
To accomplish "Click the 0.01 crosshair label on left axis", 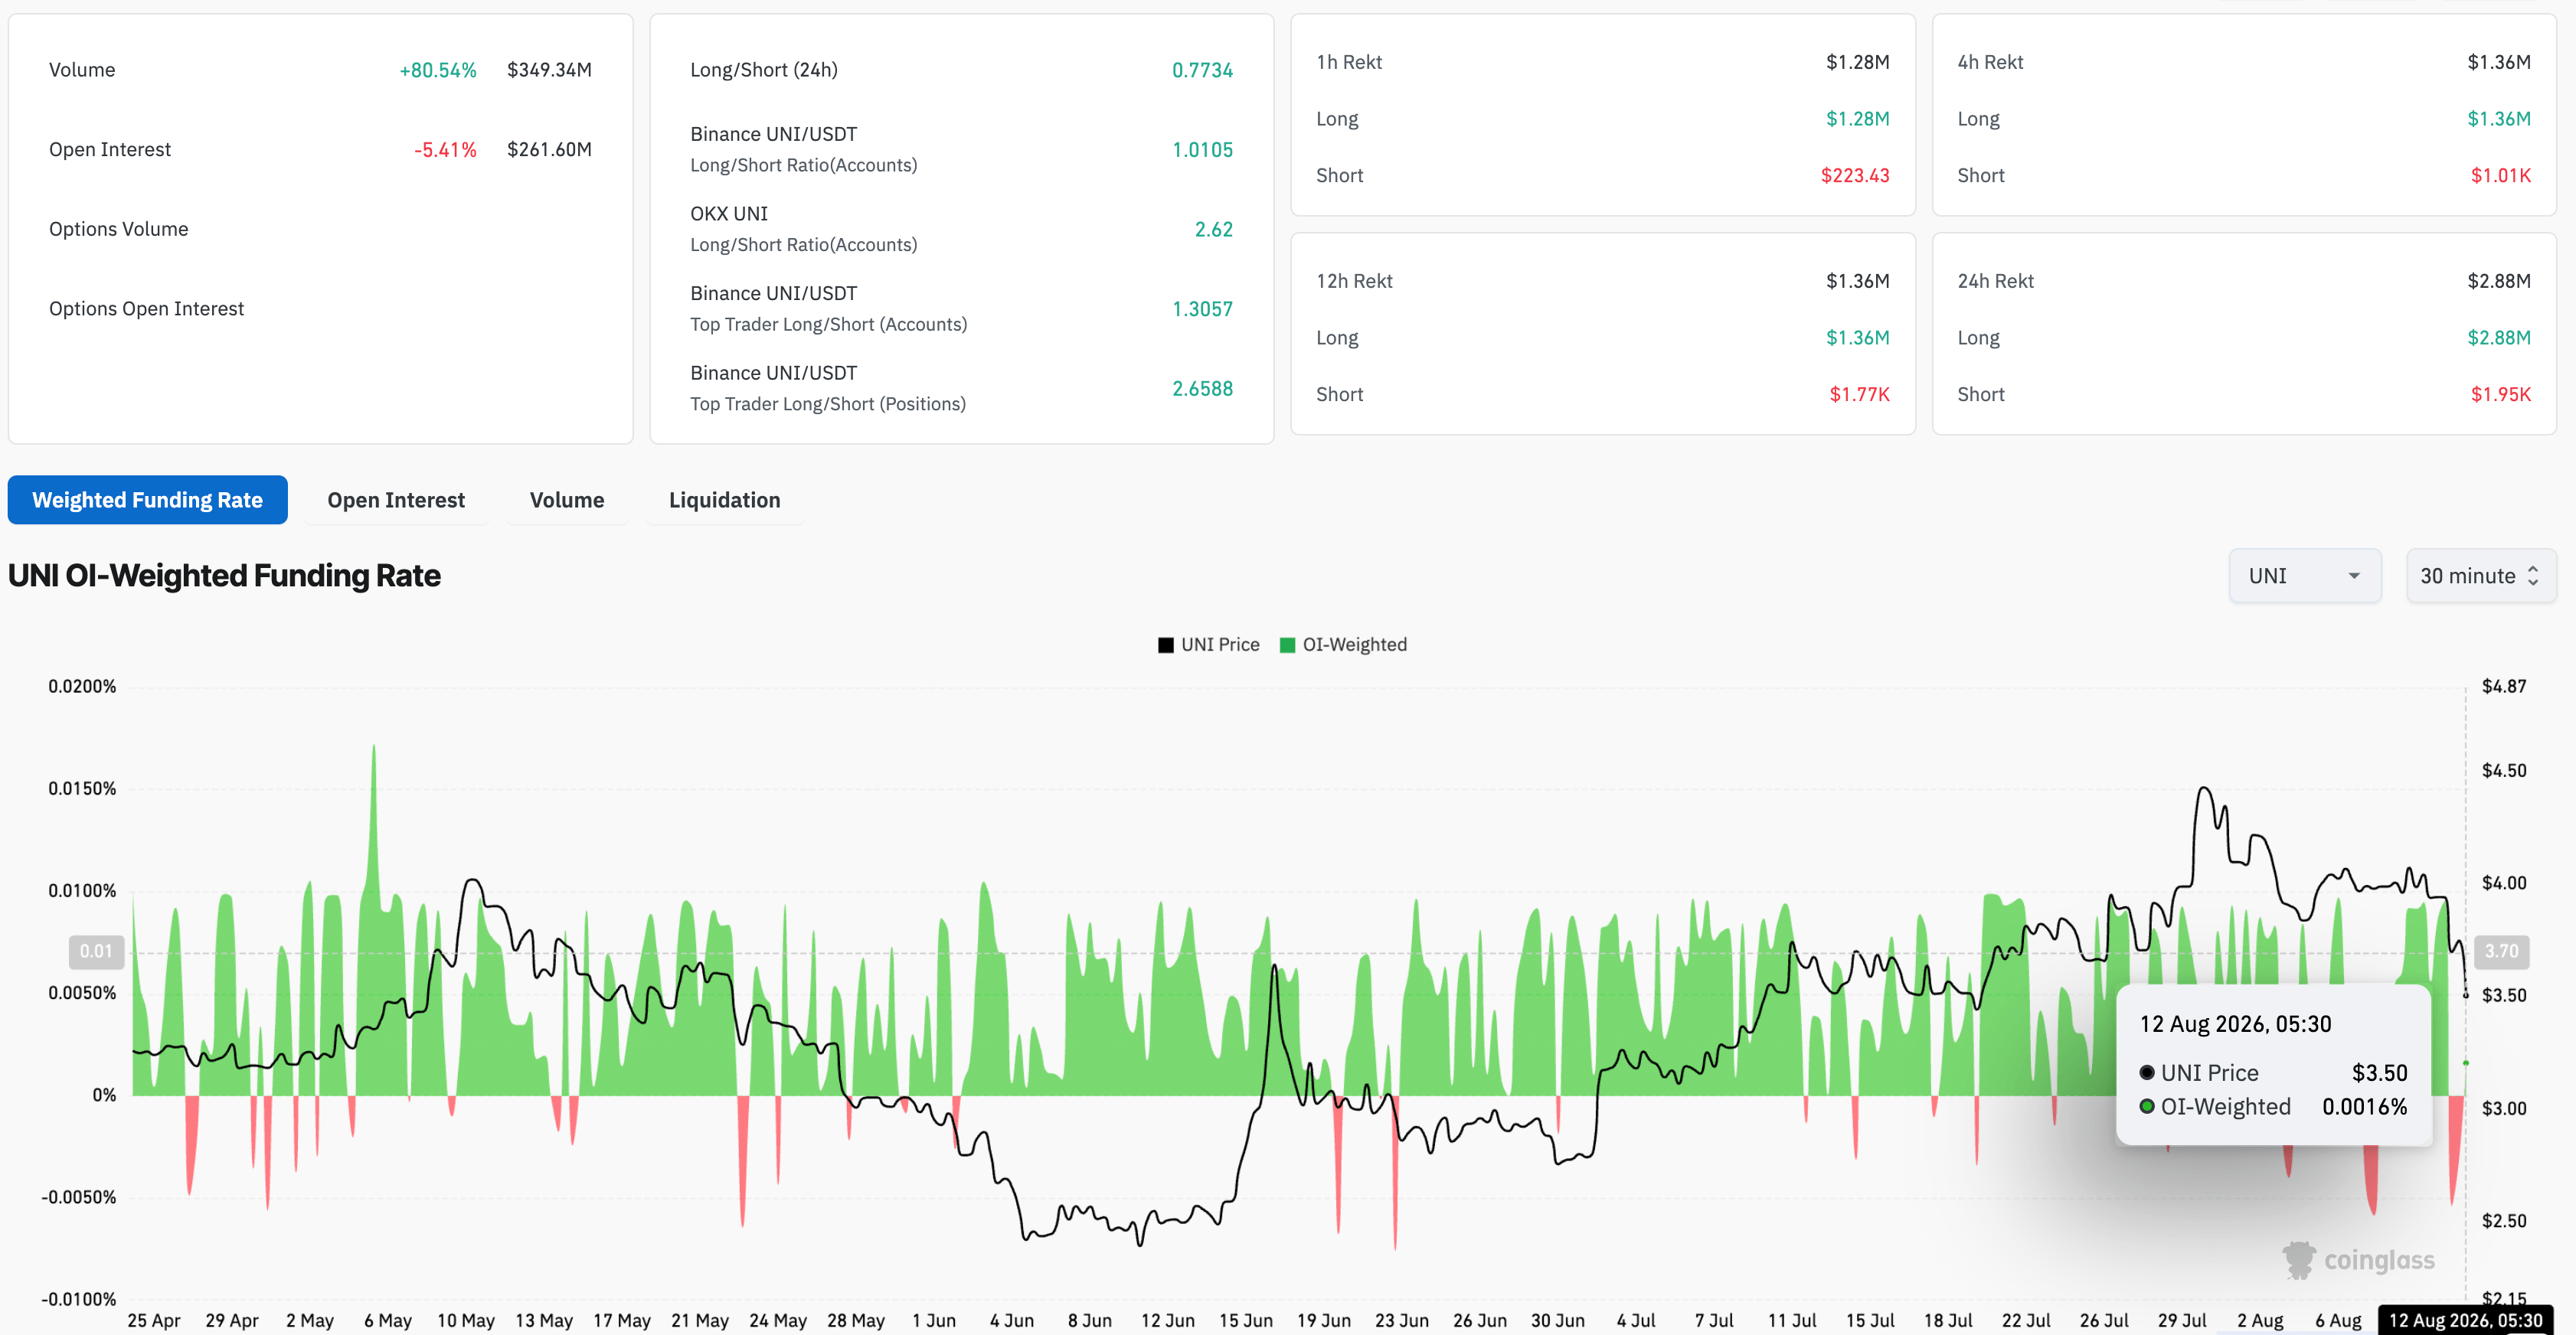I will [x=96, y=952].
